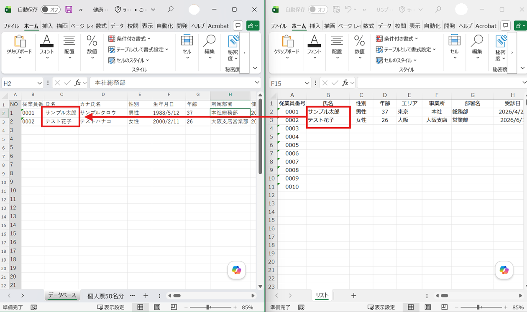This screenshot has width=527, height=312.
Task: Show more sheet tabs ellipsis in left window
Action: pyautogui.click(x=132, y=296)
